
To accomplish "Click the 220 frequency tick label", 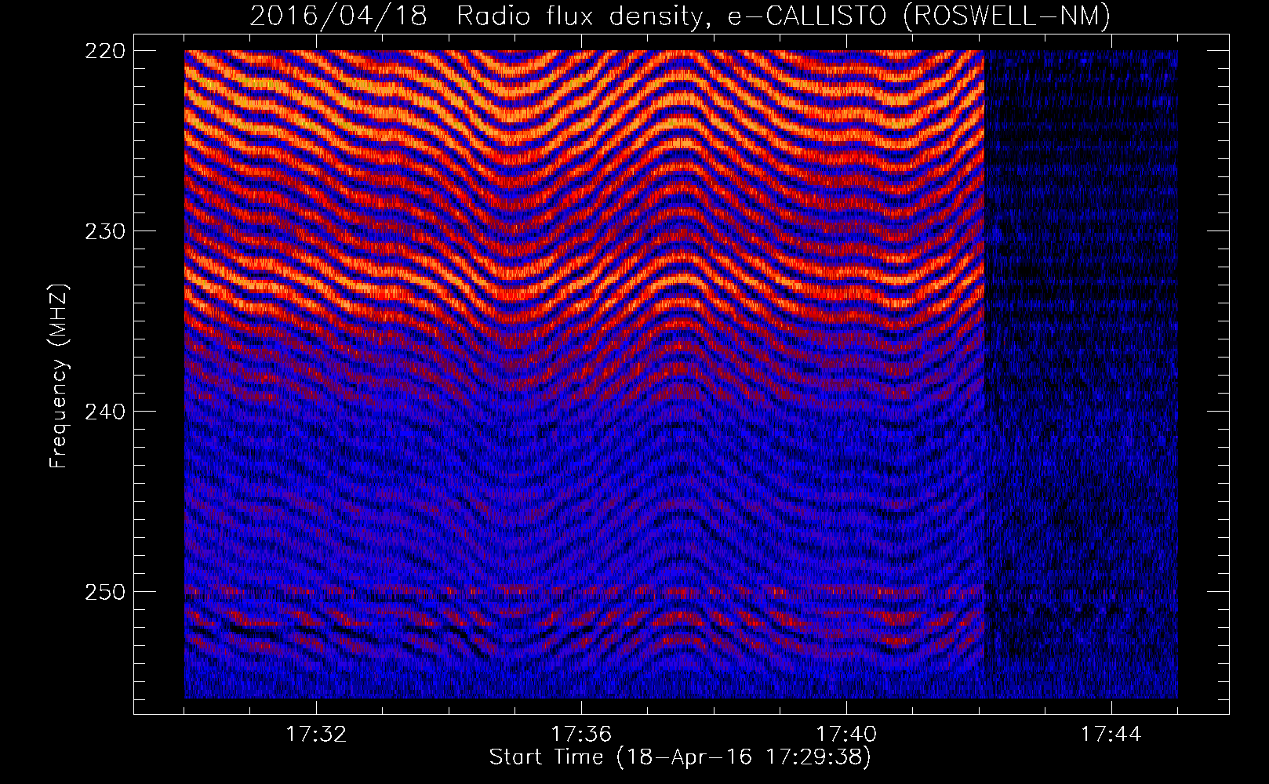I will pos(104,51).
